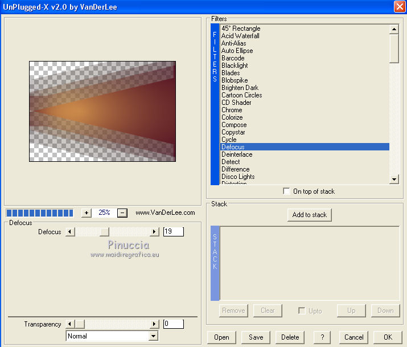Select the Difference filter
407x347 pixels.
pos(305,169)
